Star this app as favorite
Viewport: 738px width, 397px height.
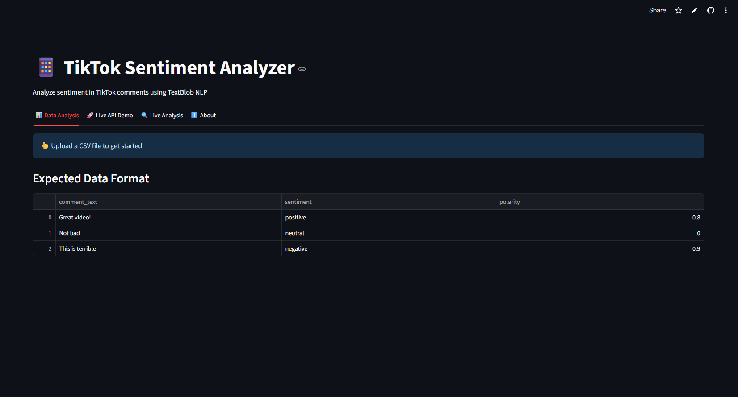coord(679,10)
